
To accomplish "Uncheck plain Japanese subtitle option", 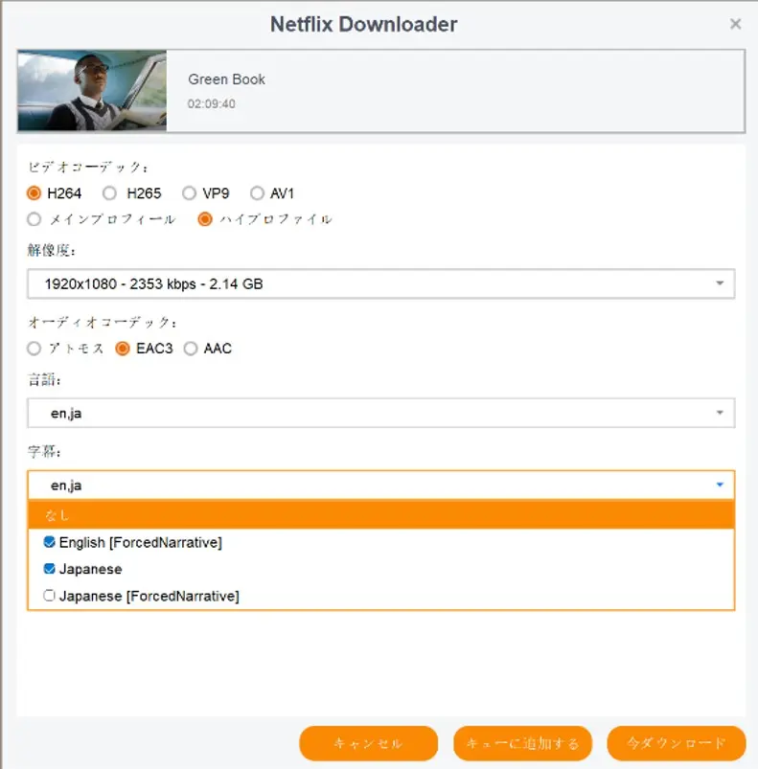I will (x=49, y=569).
